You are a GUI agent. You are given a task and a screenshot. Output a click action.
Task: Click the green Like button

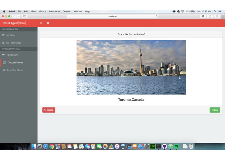(215, 110)
